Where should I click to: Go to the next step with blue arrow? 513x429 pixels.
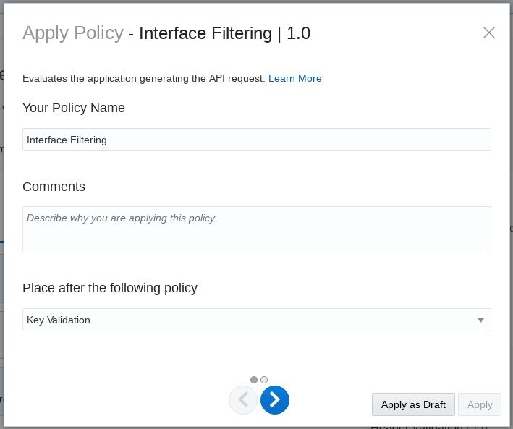pyautogui.click(x=275, y=400)
